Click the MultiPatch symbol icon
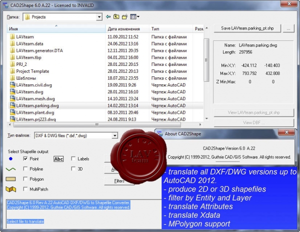The width and height of the screenshot is (300, 232). click(x=10, y=189)
